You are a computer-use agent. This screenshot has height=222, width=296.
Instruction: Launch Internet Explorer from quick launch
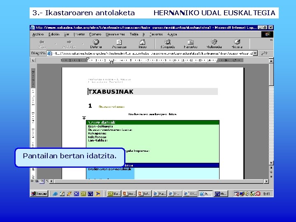coord(55,194)
